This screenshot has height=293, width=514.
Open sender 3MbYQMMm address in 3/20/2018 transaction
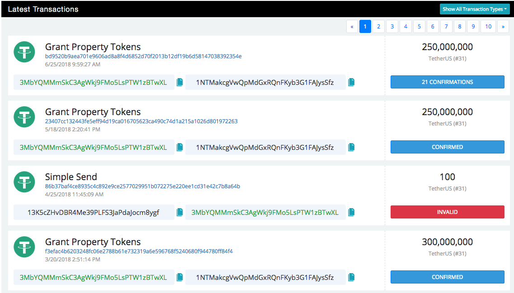(x=94, y=278)
